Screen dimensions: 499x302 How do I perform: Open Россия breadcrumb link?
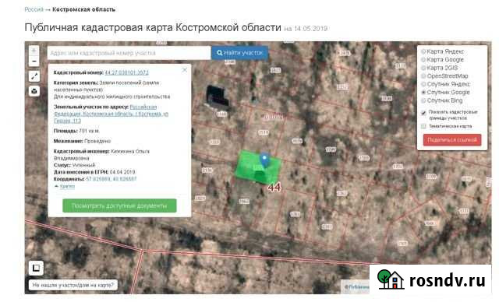[x=34, y=9]
